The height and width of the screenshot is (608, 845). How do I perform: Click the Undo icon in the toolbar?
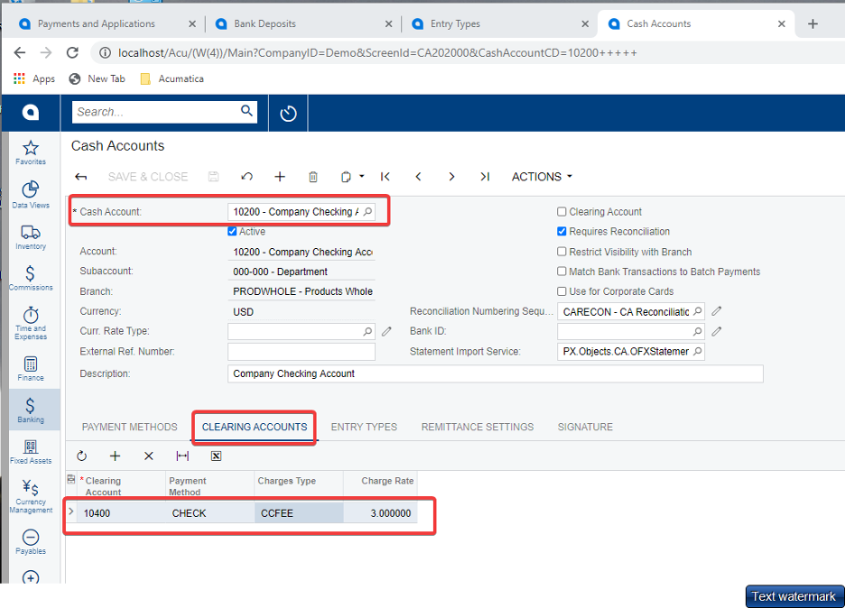[246, 177]
